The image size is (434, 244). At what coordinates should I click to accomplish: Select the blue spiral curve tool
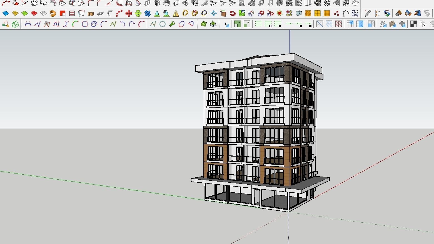(x=94, y=24)
